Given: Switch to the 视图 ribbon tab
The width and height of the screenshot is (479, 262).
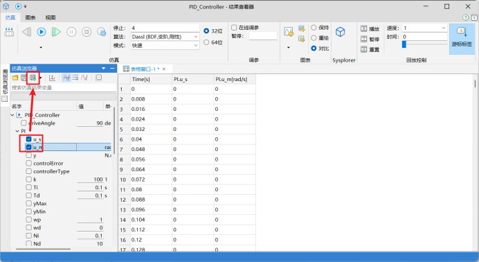Looking at the screenshot, I should [x=51, y=18].
